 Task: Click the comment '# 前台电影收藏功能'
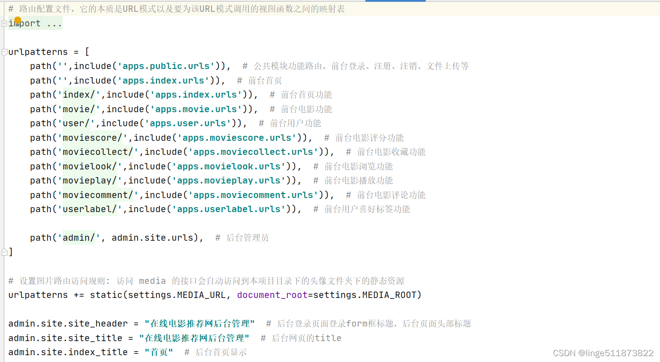386,152
